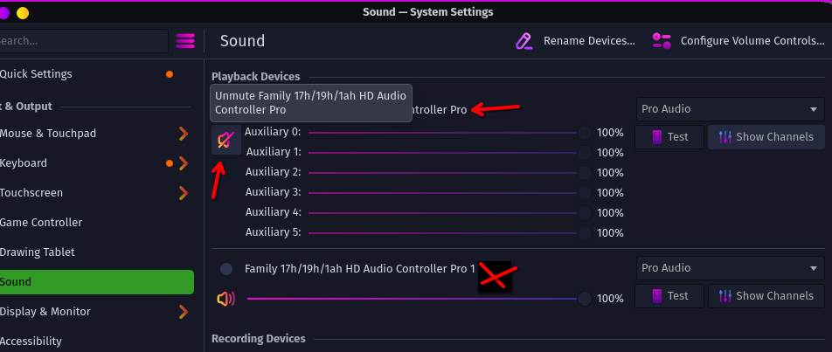
Task: Expand the Mouse & Touchpad section chevron
Action: pos(184,134)
